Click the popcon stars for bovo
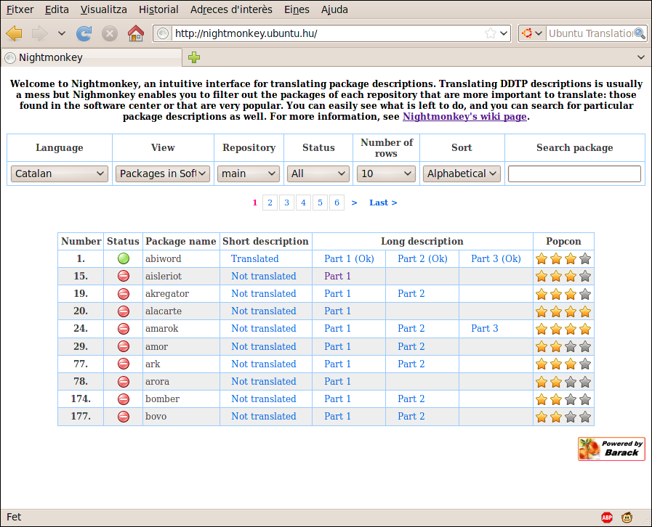Screen dimensions: 652x527 click(x=563, y=417)
